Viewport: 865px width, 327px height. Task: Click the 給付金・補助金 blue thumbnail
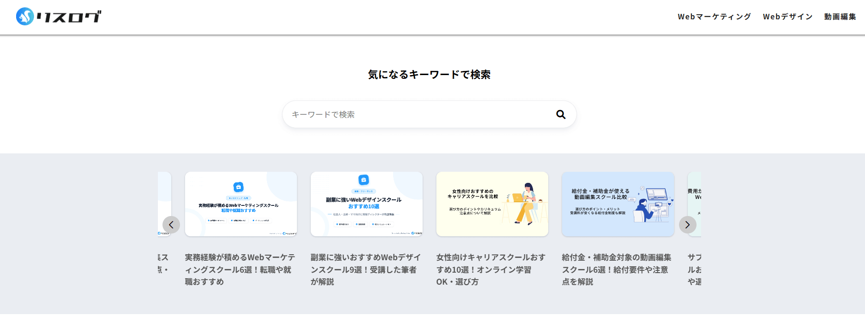[618, 204]
